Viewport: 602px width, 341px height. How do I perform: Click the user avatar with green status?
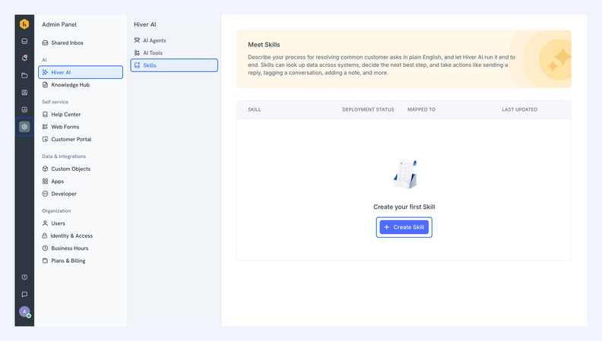(24, 311)
